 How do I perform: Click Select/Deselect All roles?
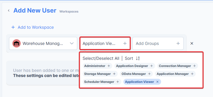click(101, 58)
